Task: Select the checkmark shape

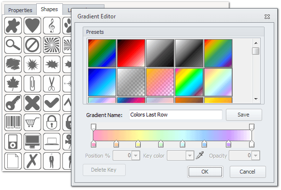Action: tap(52, 103)
